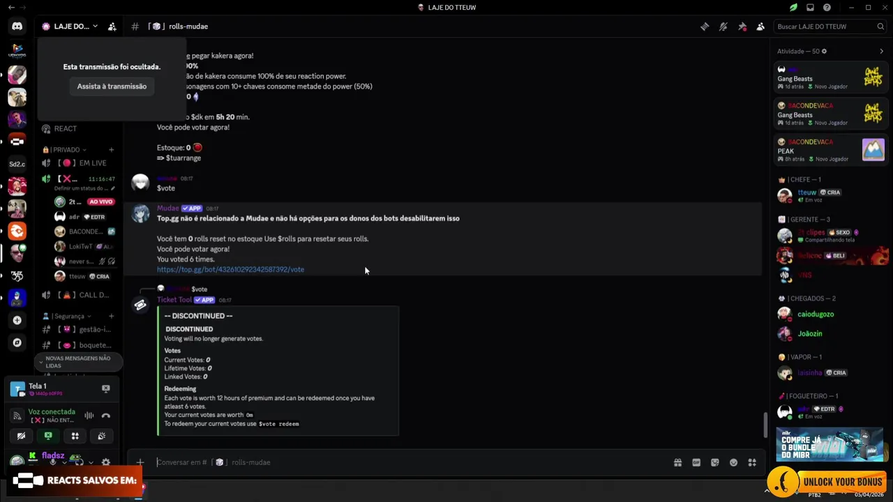Open the top.gg vote link

coord(230,269)
